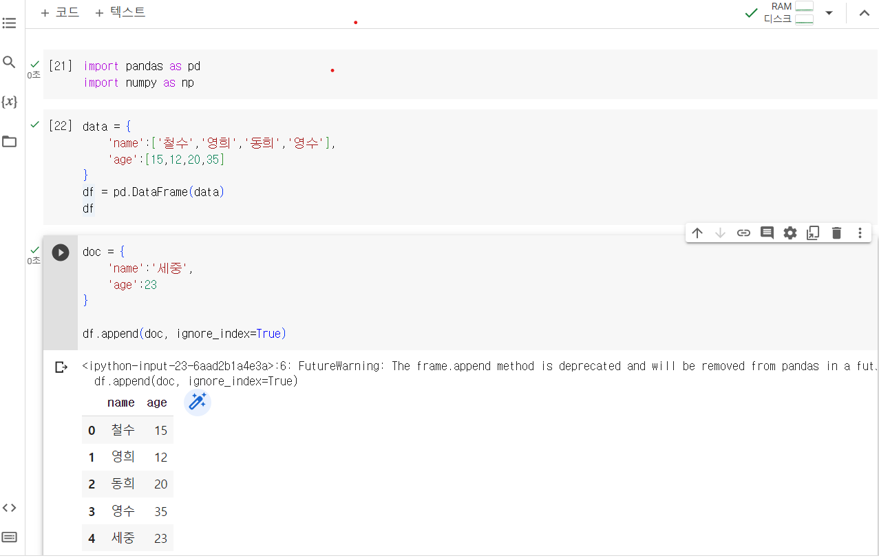Select the 세중 table cell
Image resolution: width=879 pixels, height=558 pixels.
(123, 538)
